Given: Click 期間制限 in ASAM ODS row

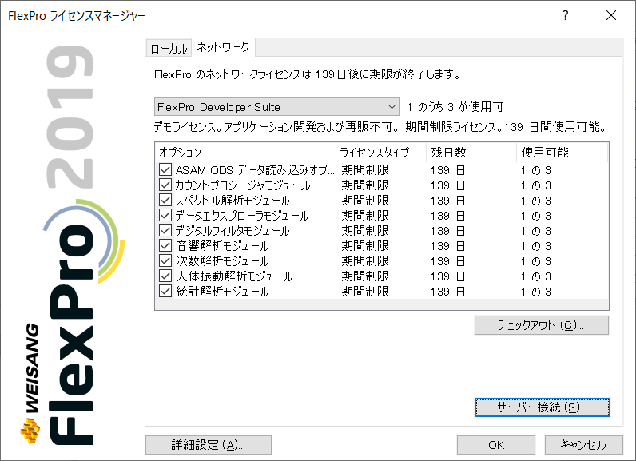Looking at the screenshot, I should (x=365, y=170).
